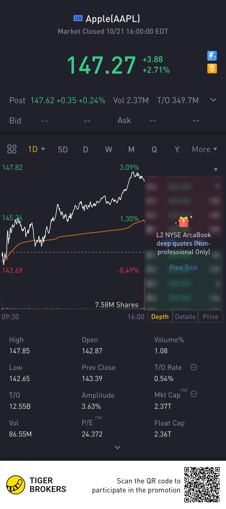Expand more stock statistics chevron
Image resolution: width=226 pixels, height=509 pixels.
(118, 447)
